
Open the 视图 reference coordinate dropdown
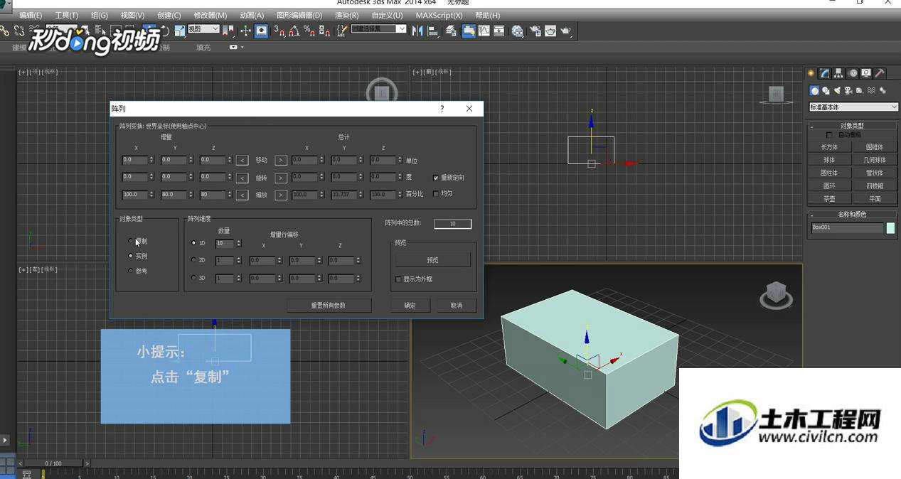[x=203, y=29]
